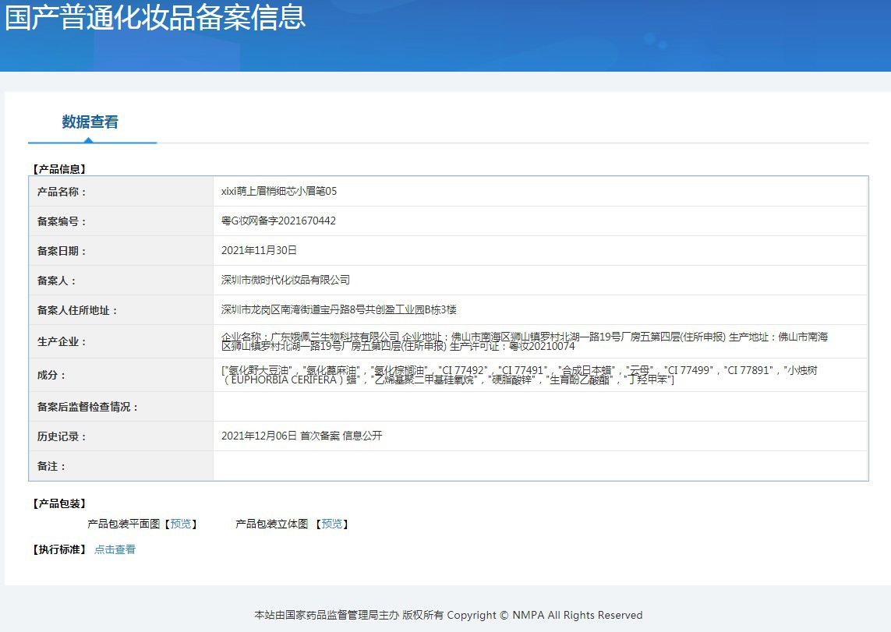The width and height of the screenshot is (891, 632).
Task: Click the 备案人住所地址 label cell
Action: click(x=121, y=309)
